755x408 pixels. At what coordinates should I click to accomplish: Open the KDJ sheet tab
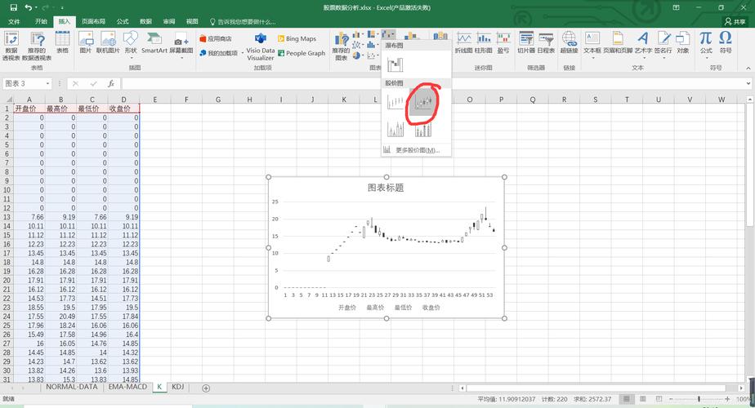pyautogui.click(x=177, y=387)
